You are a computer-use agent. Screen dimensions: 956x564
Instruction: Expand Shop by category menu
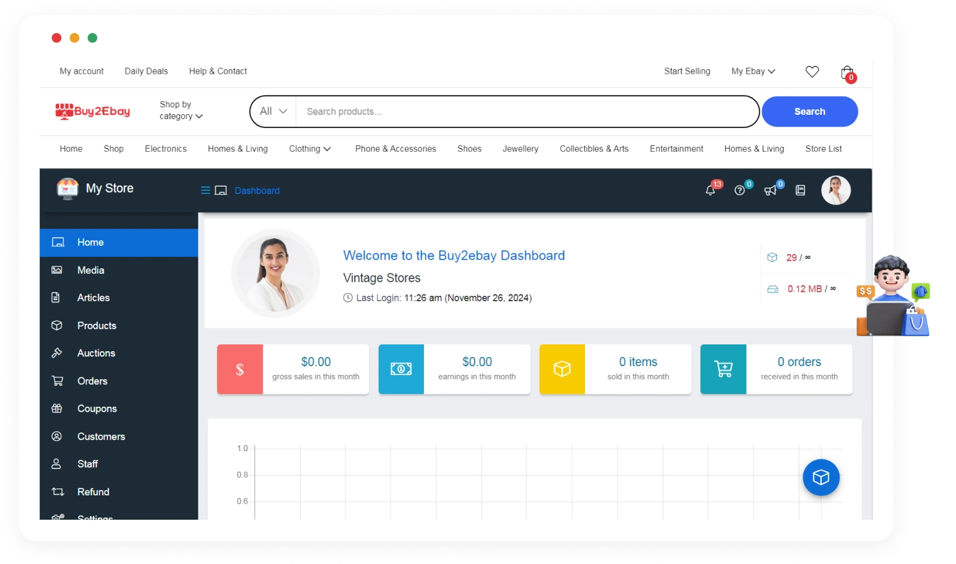click(181, 110)
